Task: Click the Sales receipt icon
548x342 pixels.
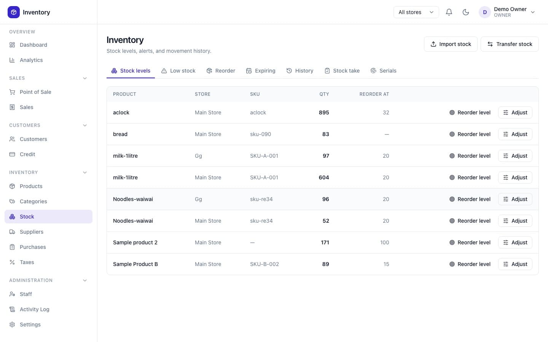Action: click(12, 107)
